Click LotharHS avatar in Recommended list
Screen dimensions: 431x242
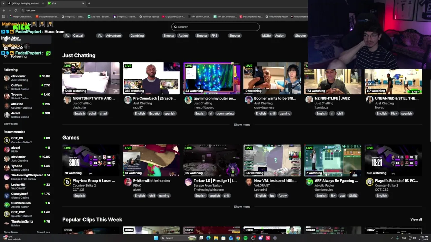coord(7,186)
